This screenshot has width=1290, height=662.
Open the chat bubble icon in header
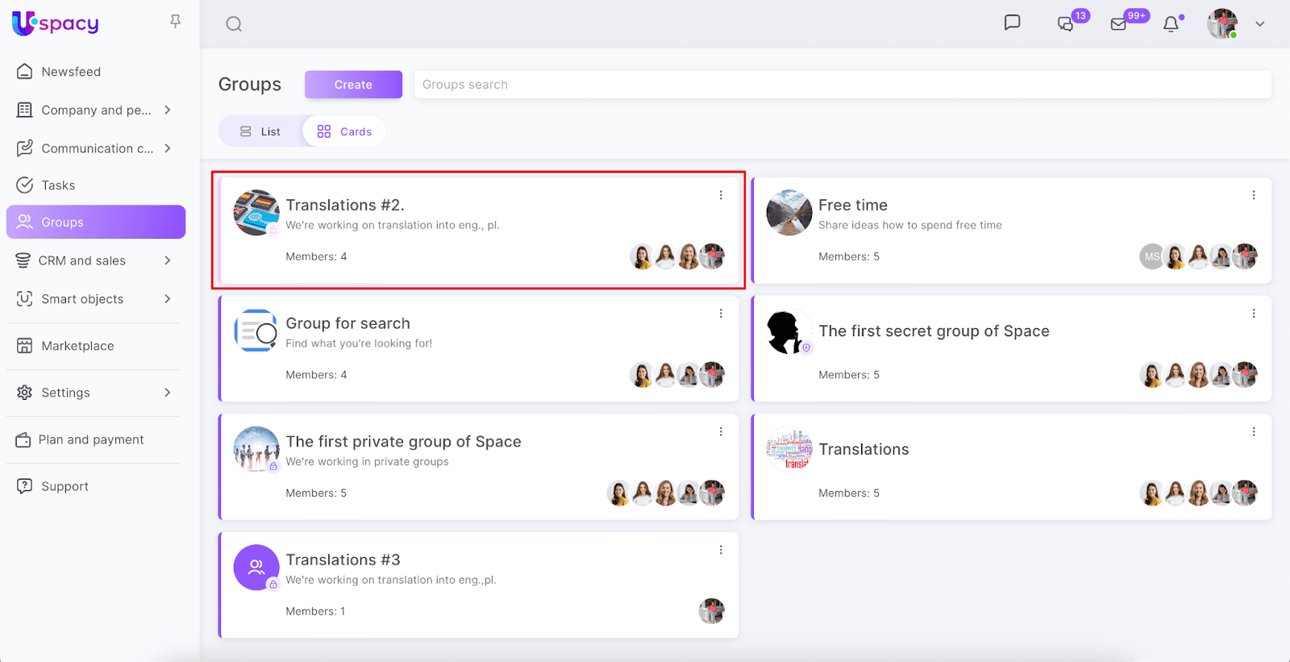(x=1012, y=23)
